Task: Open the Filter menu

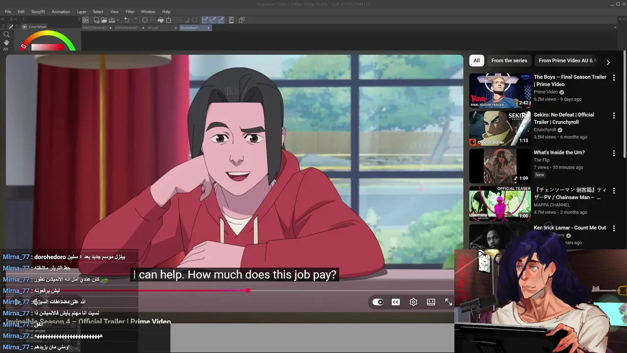Action: point(130,12)
